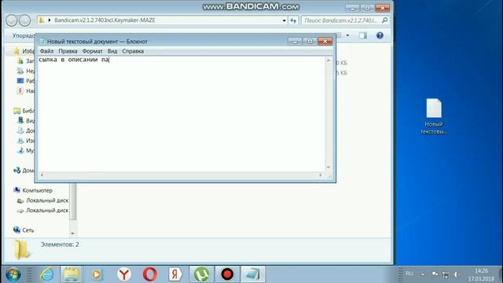Image resolution: width=503 pixels, height=283 pixels.
Task: Open the Справка menu in Notepad
Action: [x=133, y=51]
